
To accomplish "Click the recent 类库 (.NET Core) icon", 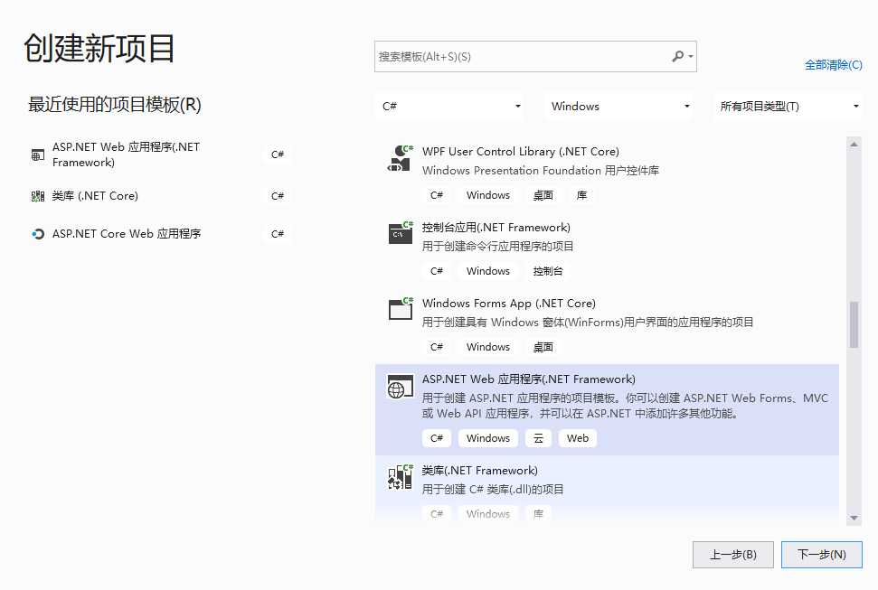I will pyautogui.click(x=37, y=196).
